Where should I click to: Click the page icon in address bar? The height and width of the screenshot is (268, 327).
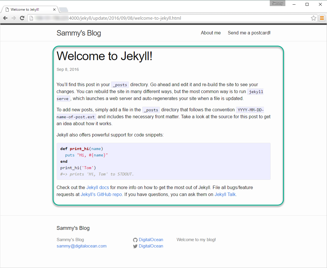[x=31, y=18]
